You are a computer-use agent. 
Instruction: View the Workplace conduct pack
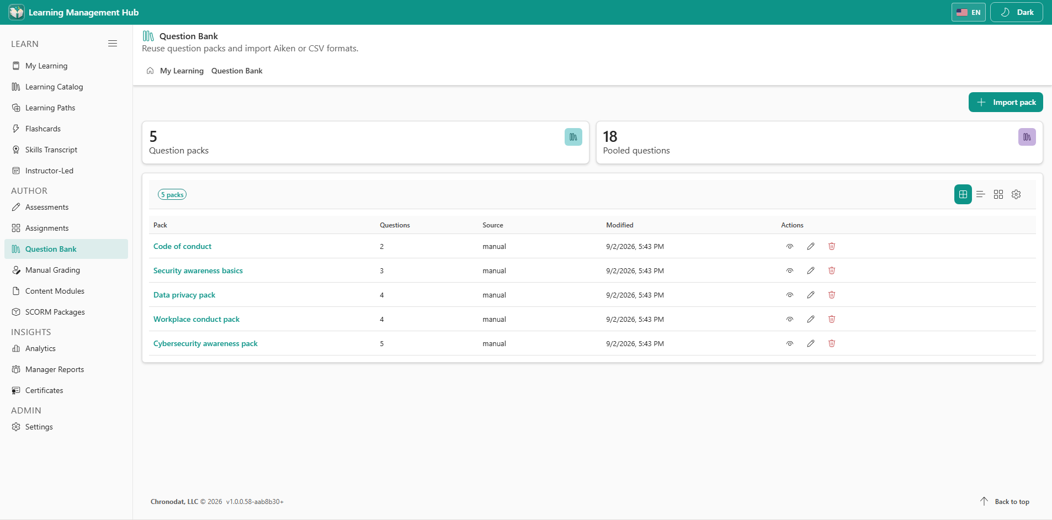click(x=790, y=319)
